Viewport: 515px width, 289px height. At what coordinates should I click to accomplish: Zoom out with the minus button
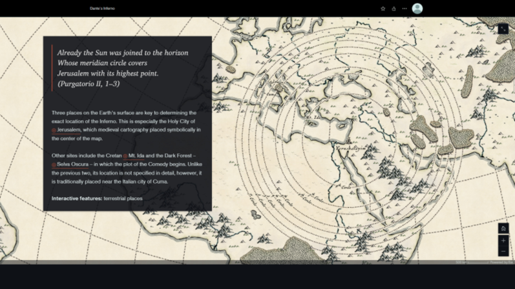(503, 252)
